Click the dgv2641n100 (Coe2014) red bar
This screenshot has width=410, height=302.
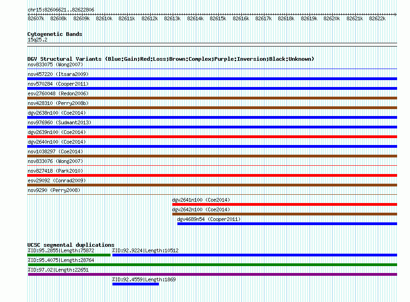coord(285,204)
